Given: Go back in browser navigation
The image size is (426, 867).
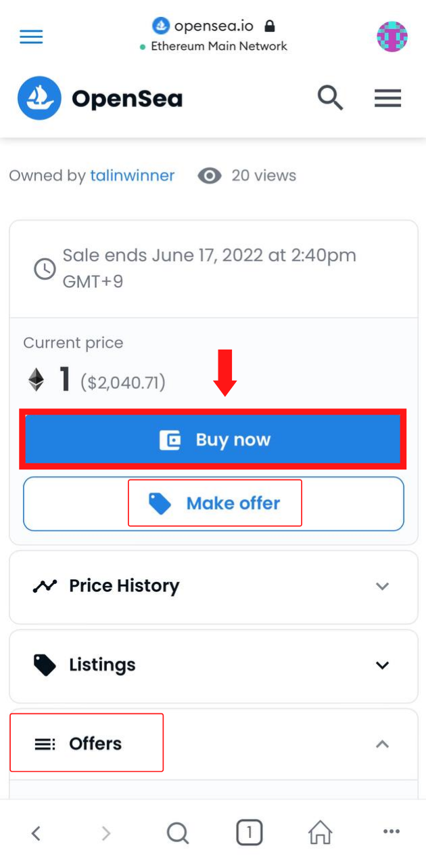Looking at the screenshot, I should (37, 833).
